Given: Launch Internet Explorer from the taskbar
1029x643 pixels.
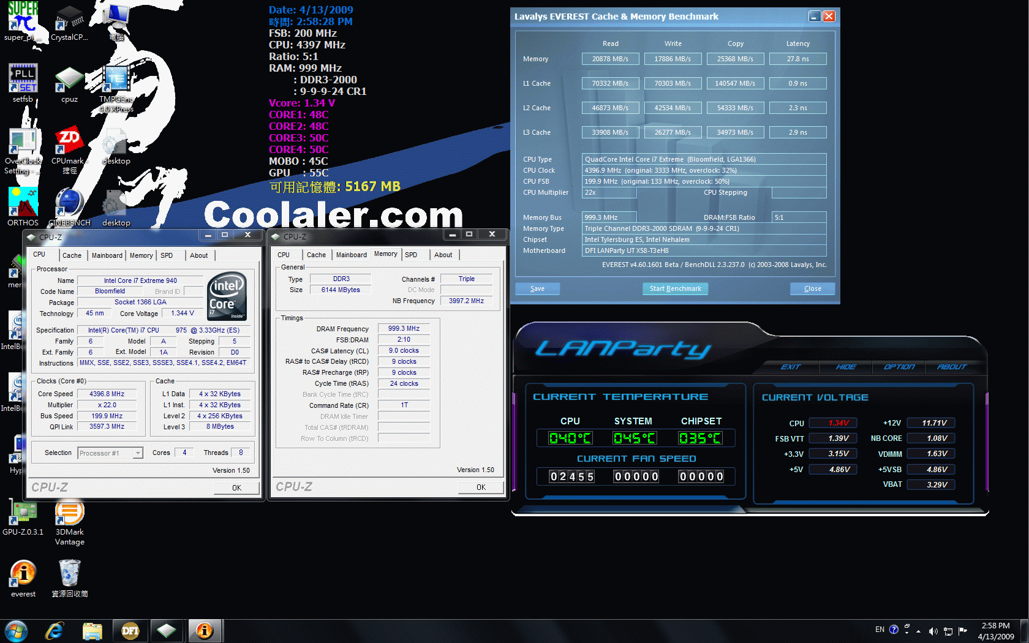Looking at the screenshot, I should [x=55, y=631].
